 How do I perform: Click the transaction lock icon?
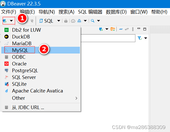(x=66, y=21)
